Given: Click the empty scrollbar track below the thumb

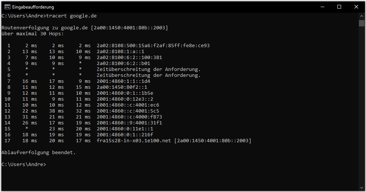Looking at the screenshot, I should point(362,111).
